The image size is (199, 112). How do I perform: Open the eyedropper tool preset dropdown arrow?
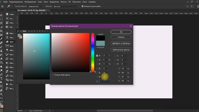tap(12, 6)
